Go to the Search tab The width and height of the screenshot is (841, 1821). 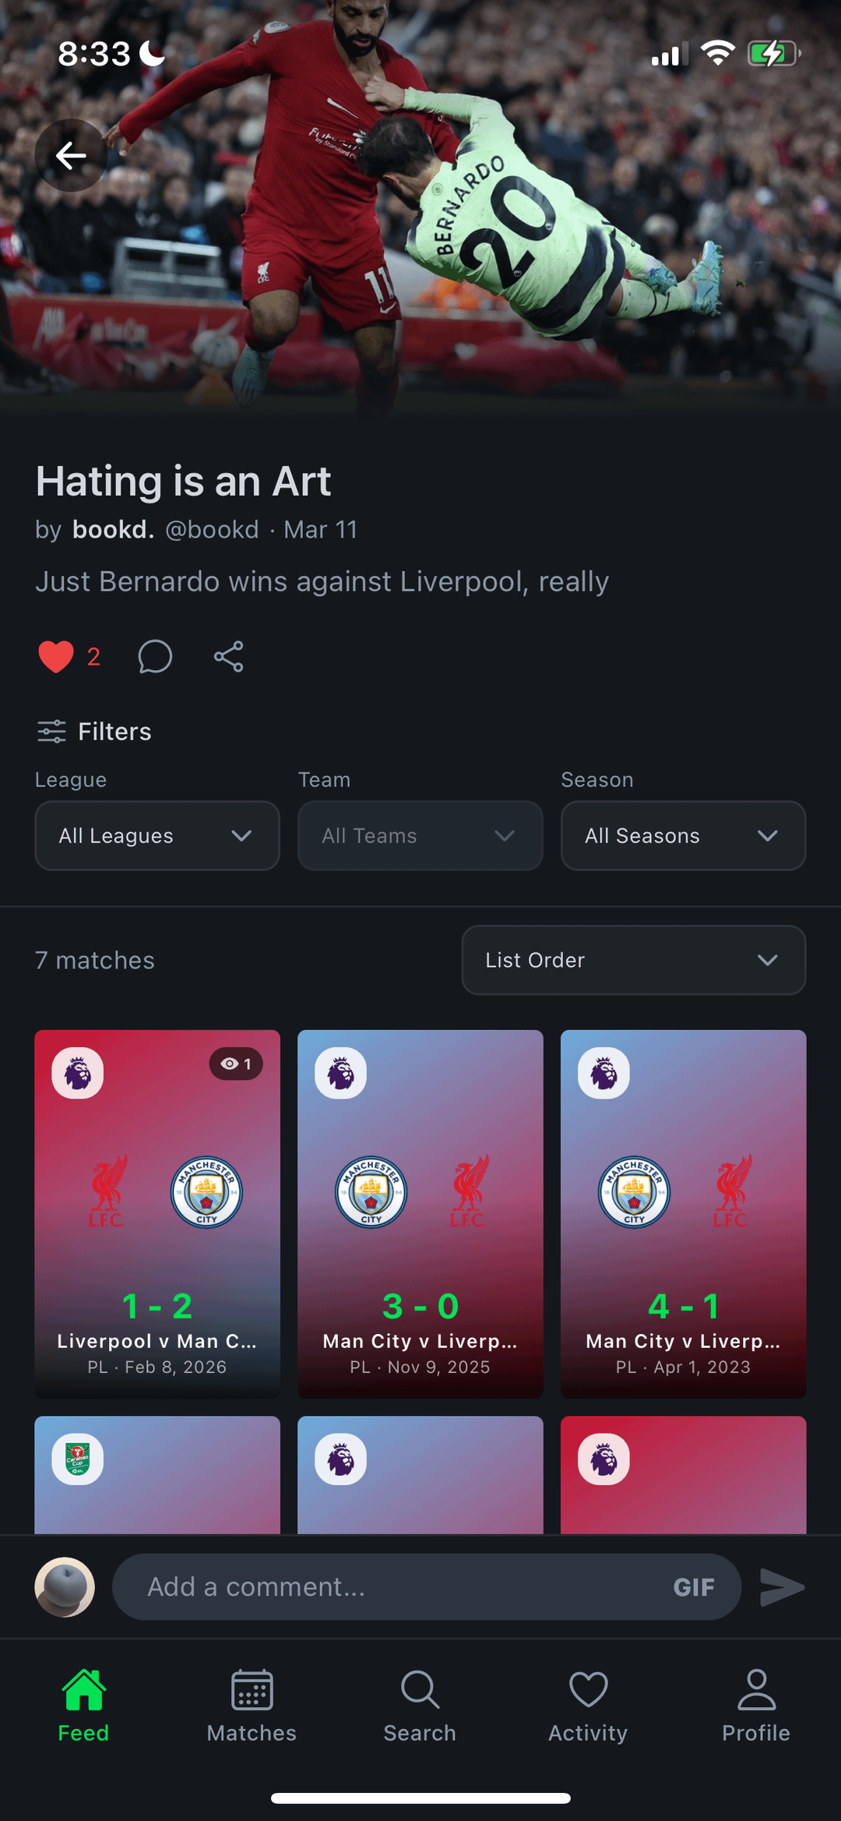420,1705
